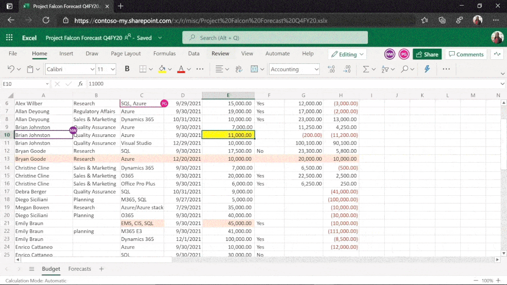This screenshot has height=285, width=507.
Task: Switch to the Insert ribbon tab
Action: pos(66,54)
